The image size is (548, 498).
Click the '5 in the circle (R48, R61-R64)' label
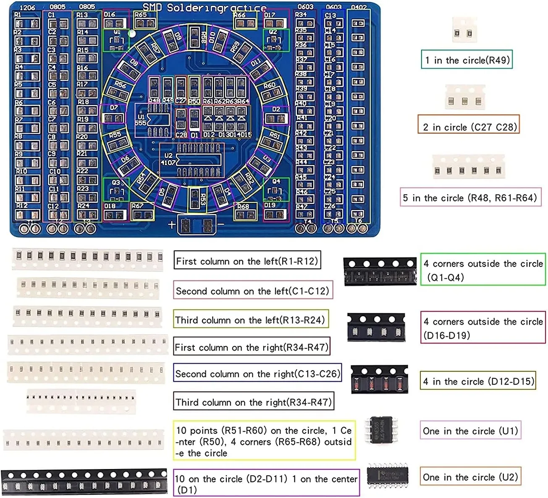470,197
